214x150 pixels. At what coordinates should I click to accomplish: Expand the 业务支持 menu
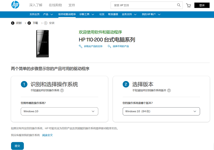pyautogui.click(x=129, y=14)
